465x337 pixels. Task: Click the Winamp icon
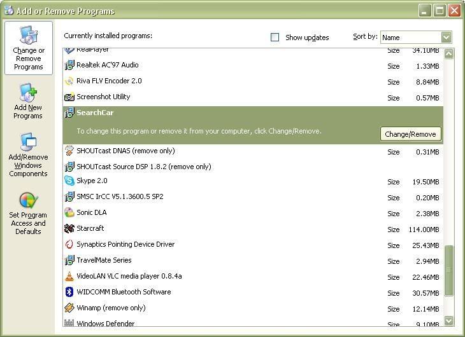point(69,308)
